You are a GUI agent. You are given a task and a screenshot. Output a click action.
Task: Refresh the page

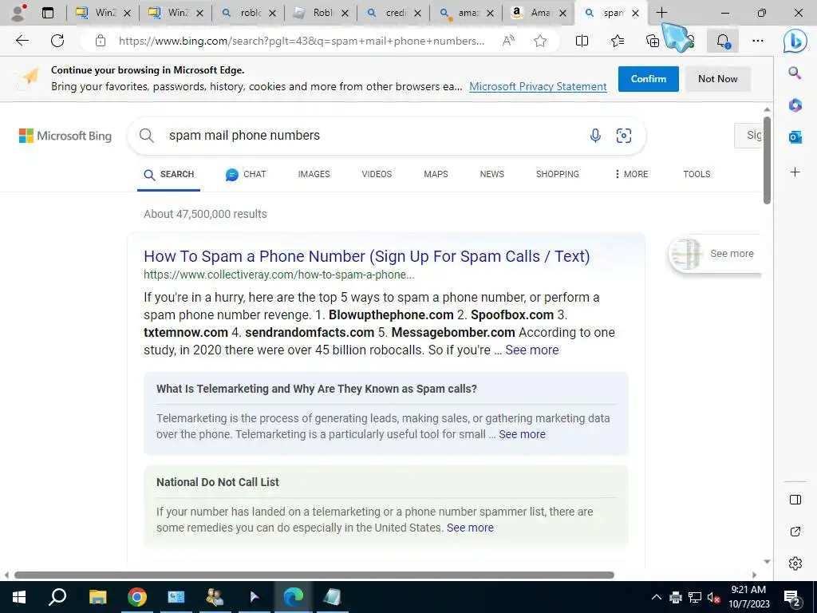[57, 41]
